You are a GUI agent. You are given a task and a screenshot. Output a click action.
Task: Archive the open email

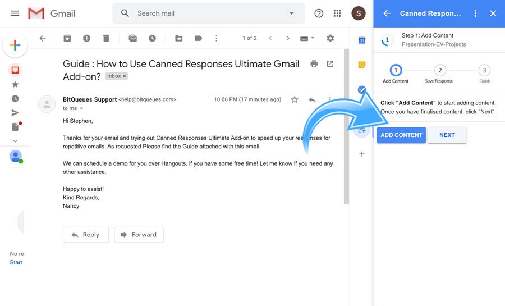pos(67,38)
